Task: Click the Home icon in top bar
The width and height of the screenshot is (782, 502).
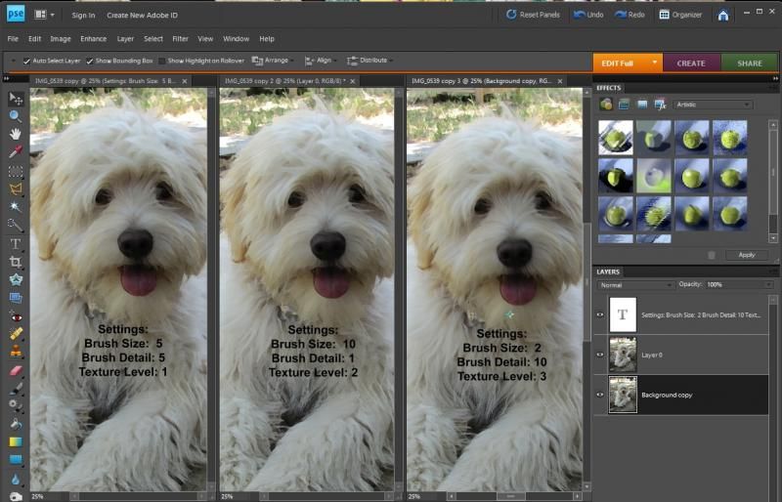Action: 722,15
